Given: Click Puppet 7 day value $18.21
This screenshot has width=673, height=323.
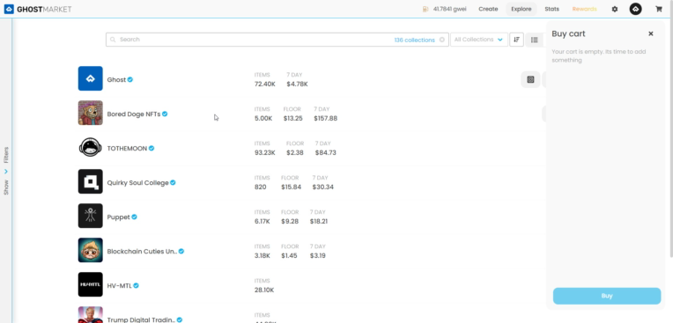Looking at the screenshot, I should (319, 221).
